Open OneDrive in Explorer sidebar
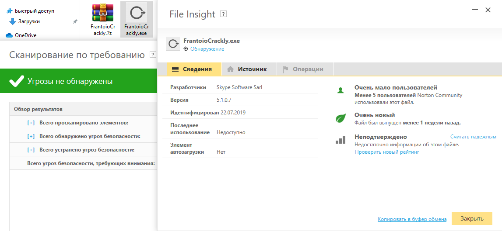This screenshot has width=502, height=231. 26,35
